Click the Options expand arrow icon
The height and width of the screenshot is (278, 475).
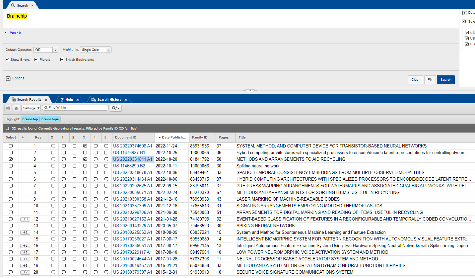point(8,78)
